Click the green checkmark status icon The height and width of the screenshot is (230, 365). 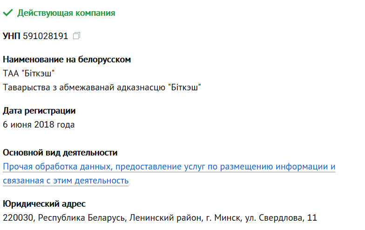pos(7,13)
